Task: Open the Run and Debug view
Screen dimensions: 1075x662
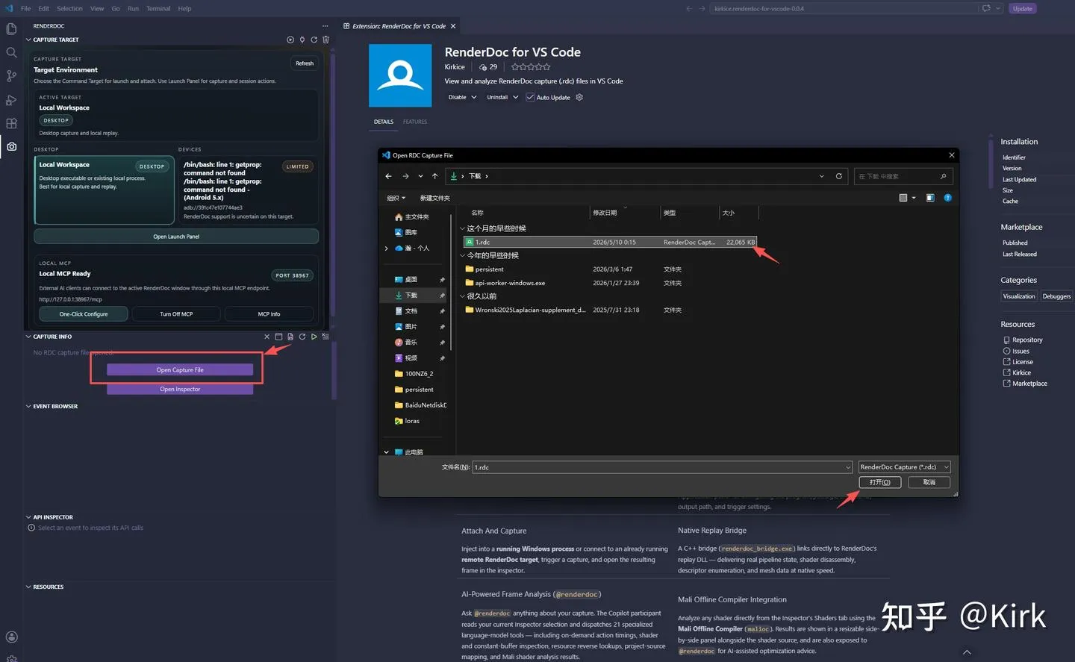Action: tap(11, 100)
